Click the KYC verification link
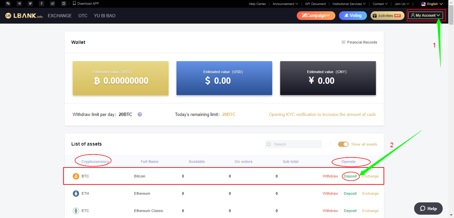The image size is (454, 218). [322, 114]
